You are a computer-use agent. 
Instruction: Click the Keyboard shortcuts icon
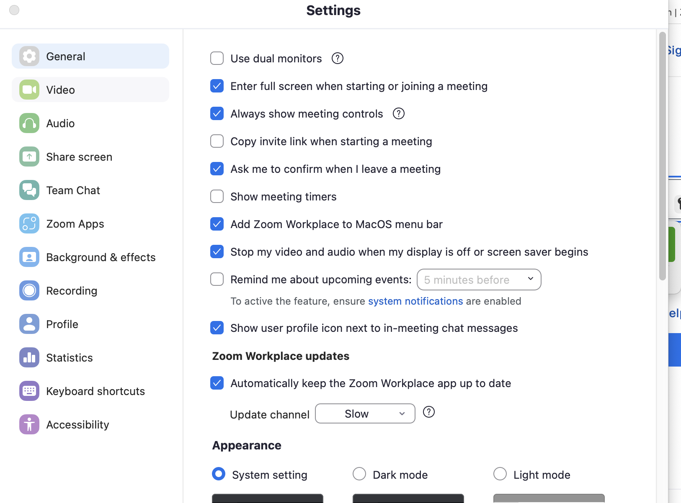click(x=29, y=391)
